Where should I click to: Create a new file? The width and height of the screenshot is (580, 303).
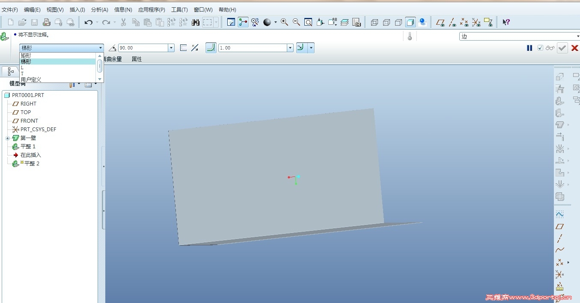[x=11, y=22]
